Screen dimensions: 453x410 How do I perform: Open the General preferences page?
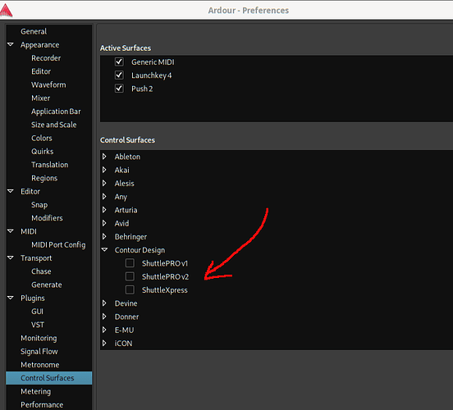click(x=34, y=31)
